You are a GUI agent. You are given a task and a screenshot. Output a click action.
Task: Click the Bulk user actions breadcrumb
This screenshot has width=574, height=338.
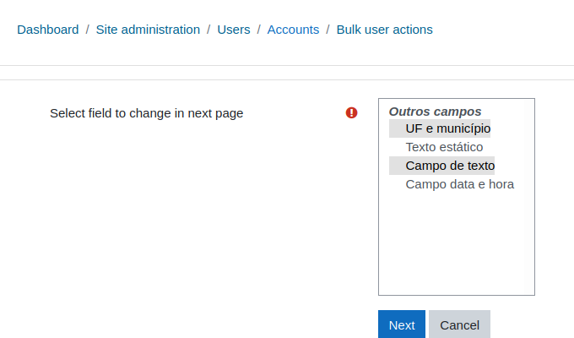384,30
